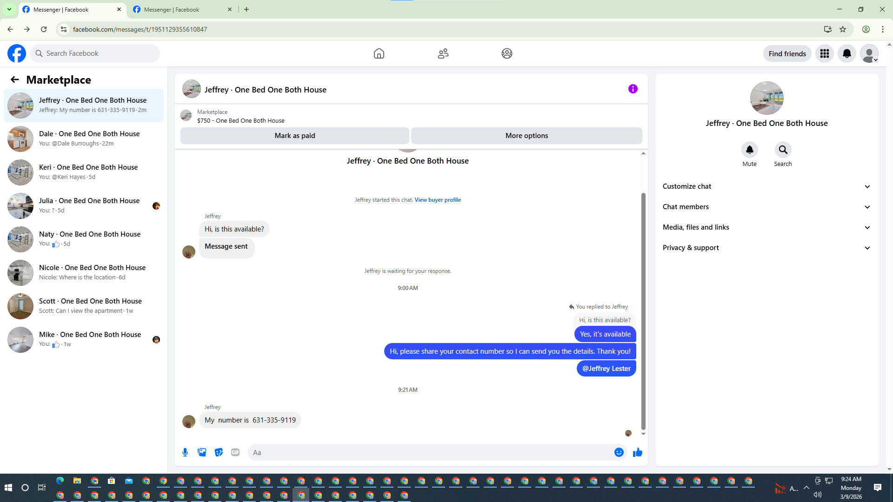The image size is (893, 502).
Task: Open the Facebook apps grid menu
Action: (824, 53)
